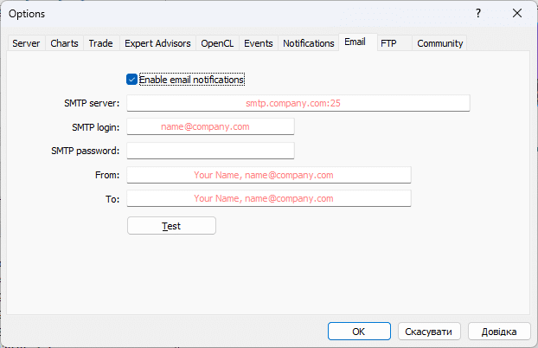Click the question mark help icon

[477, 13]
